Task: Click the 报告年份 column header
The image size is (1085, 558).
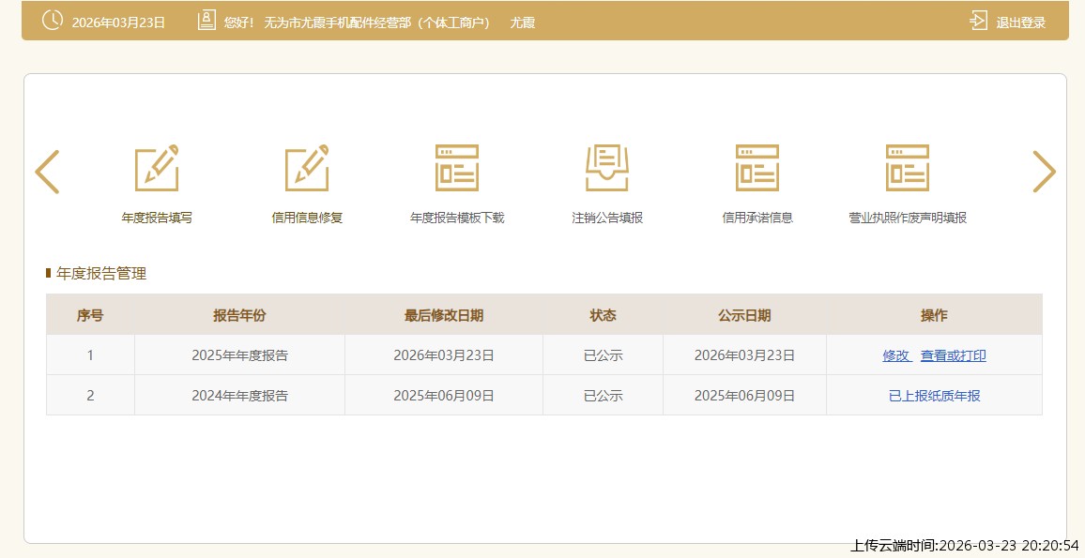Action: (239, 315)
